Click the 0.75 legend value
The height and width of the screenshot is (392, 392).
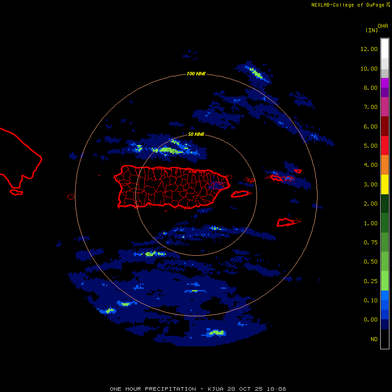coord(371,243)
